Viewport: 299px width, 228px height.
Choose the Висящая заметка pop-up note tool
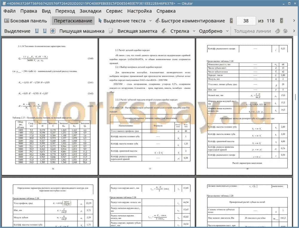click(x=137, y=31)
